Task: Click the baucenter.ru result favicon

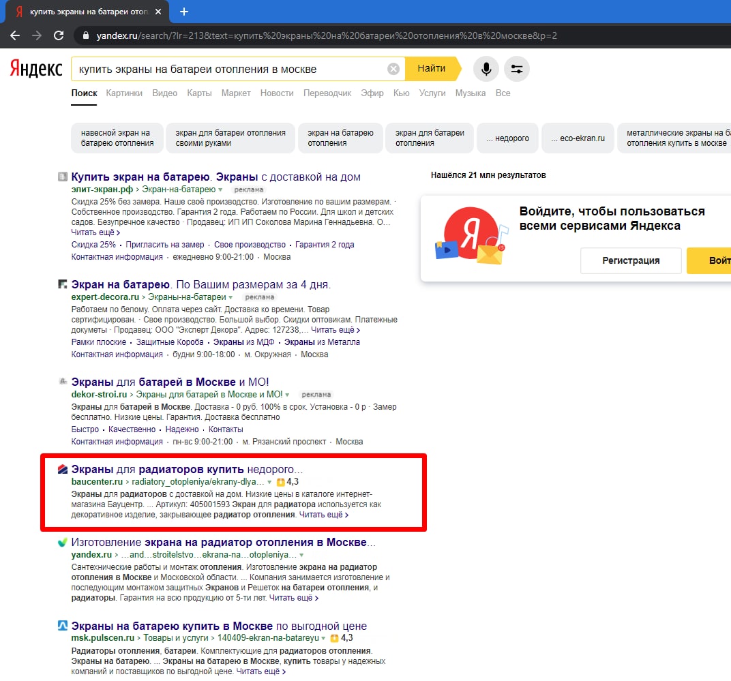Action: [x=63, y=469]
